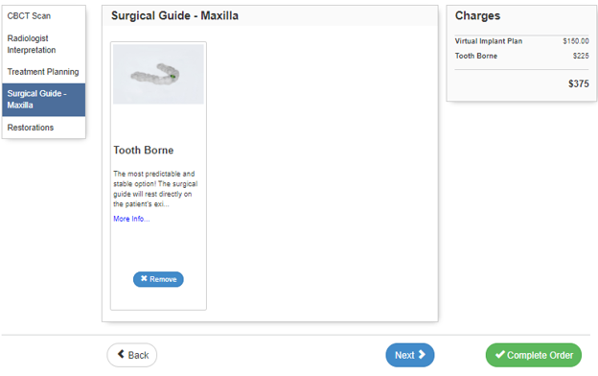This screenshot has width=598, height=376.
Task: Click the Tooth Borne guide thumbnail
Action: [x=158, y=74]
